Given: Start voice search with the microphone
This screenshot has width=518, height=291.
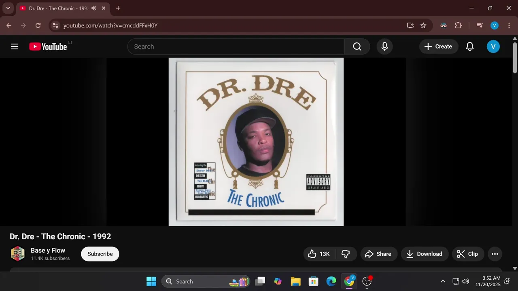Looking at the screenshot, I should (385, 46).
